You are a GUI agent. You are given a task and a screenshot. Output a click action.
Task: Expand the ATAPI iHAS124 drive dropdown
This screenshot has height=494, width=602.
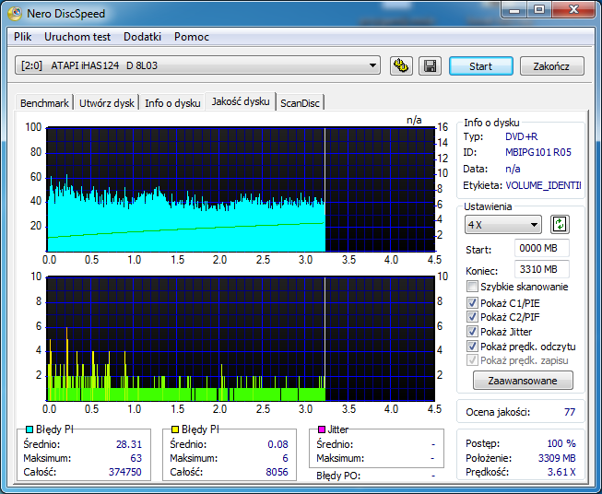pos(197,65)
